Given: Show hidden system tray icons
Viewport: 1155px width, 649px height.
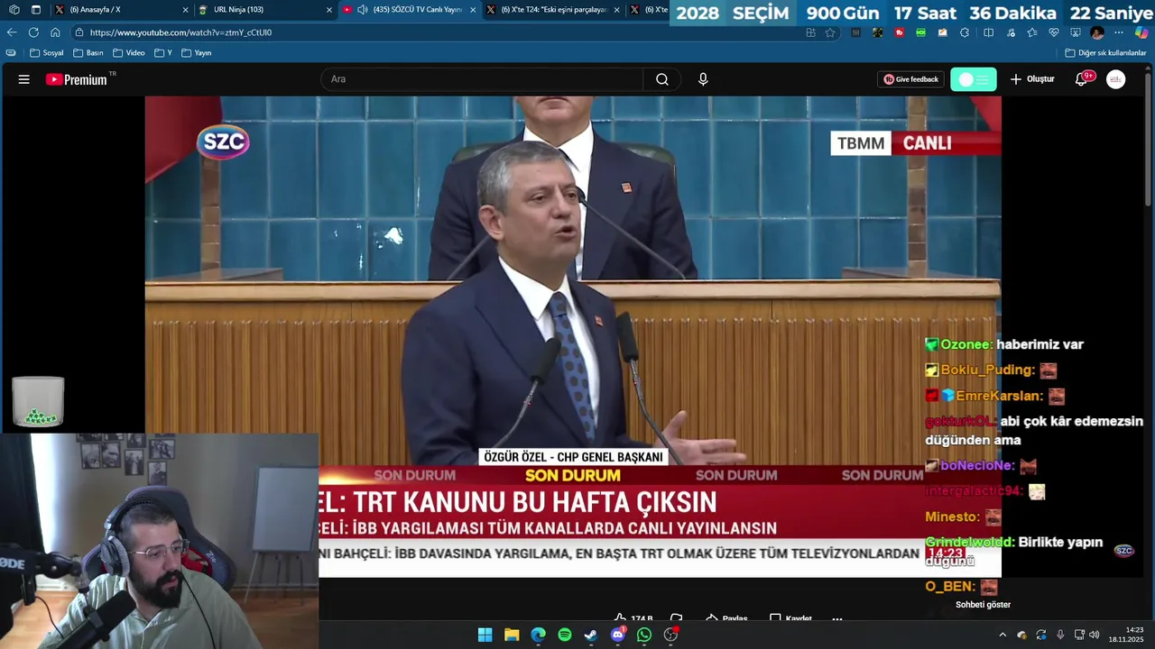Looking at the screenshot, I should tap(1003, 635).
